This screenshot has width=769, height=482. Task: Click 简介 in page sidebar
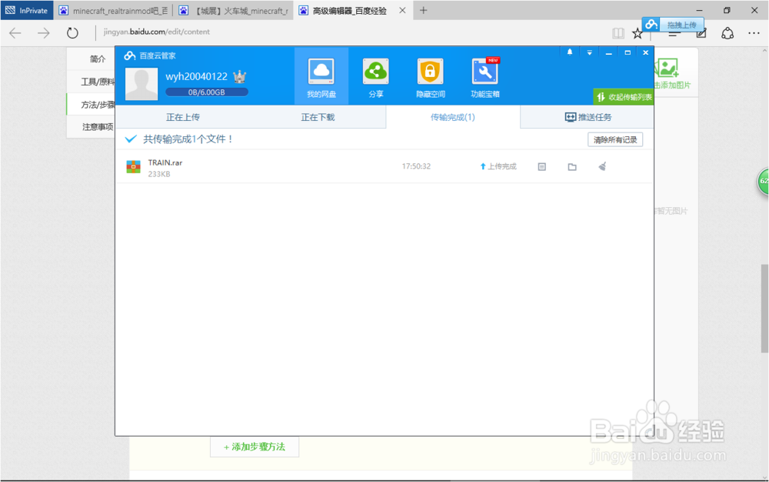coord(97,59)
